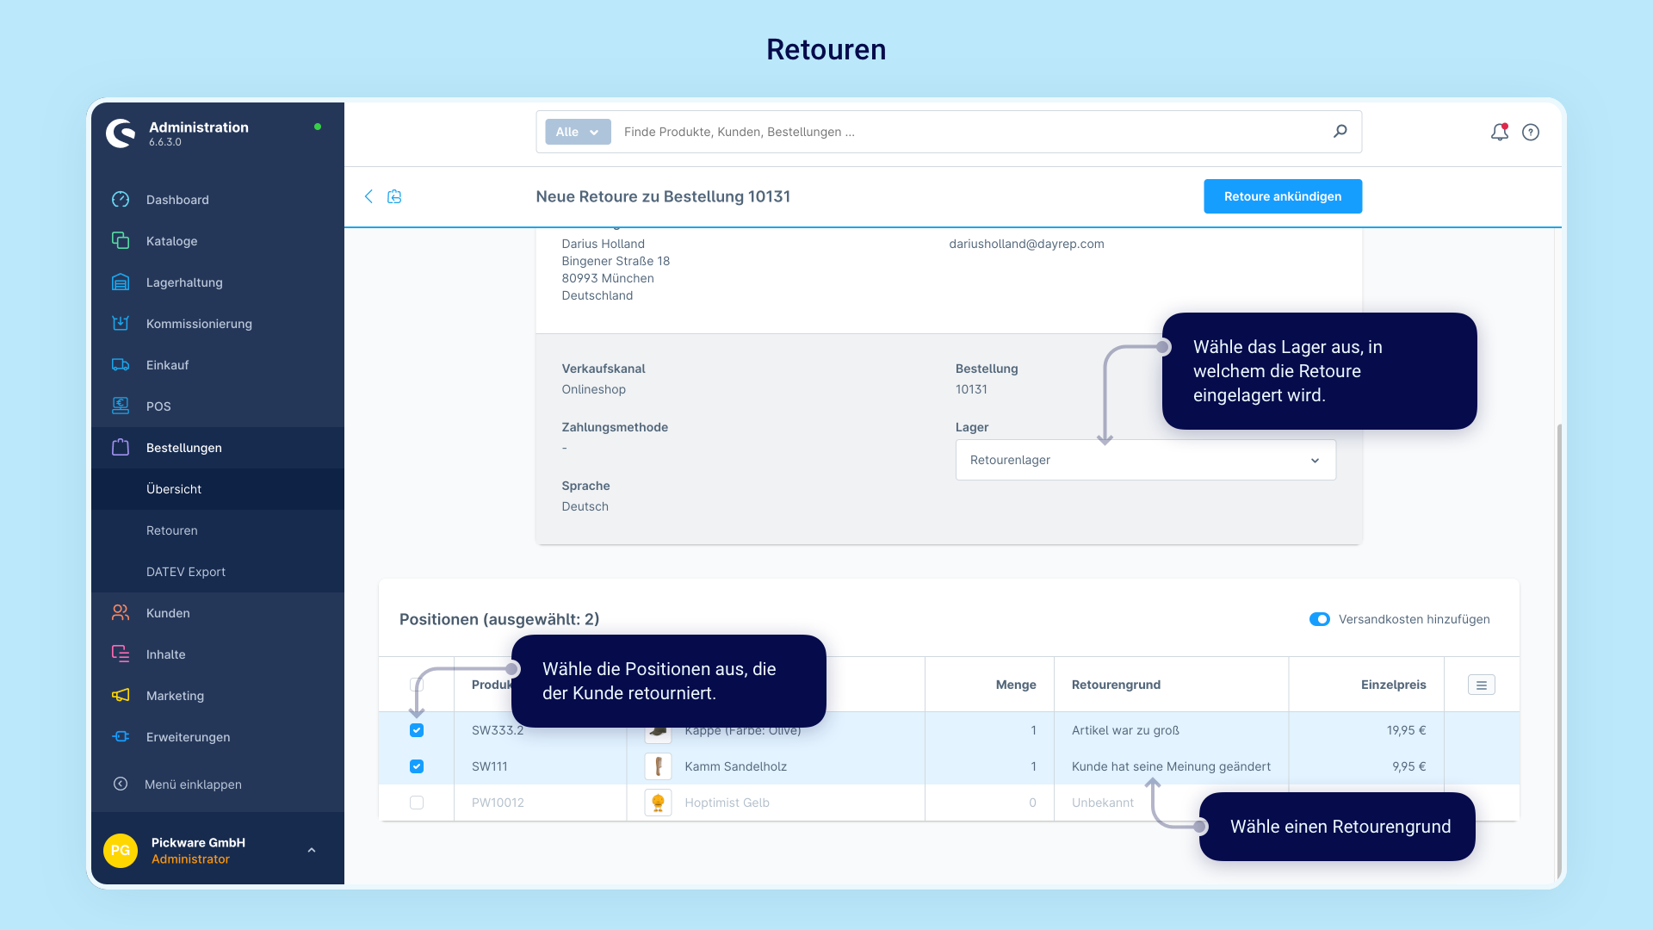Screen dimensions: 1653x930
Task: Click the Hoptimist Gelb product name
Action: point(727,803)
